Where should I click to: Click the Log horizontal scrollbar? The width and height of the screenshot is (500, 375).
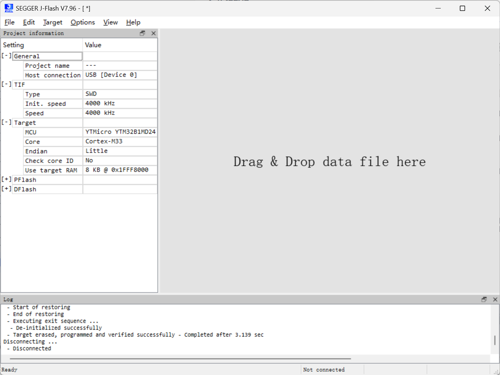tap(180, 359)
